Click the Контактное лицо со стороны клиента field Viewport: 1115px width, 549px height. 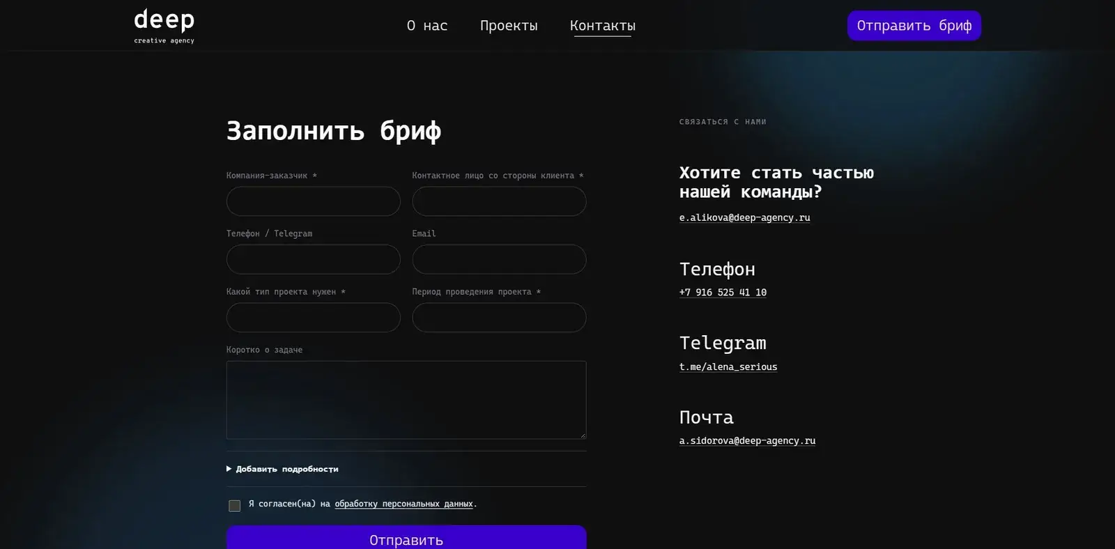(499, 201)
